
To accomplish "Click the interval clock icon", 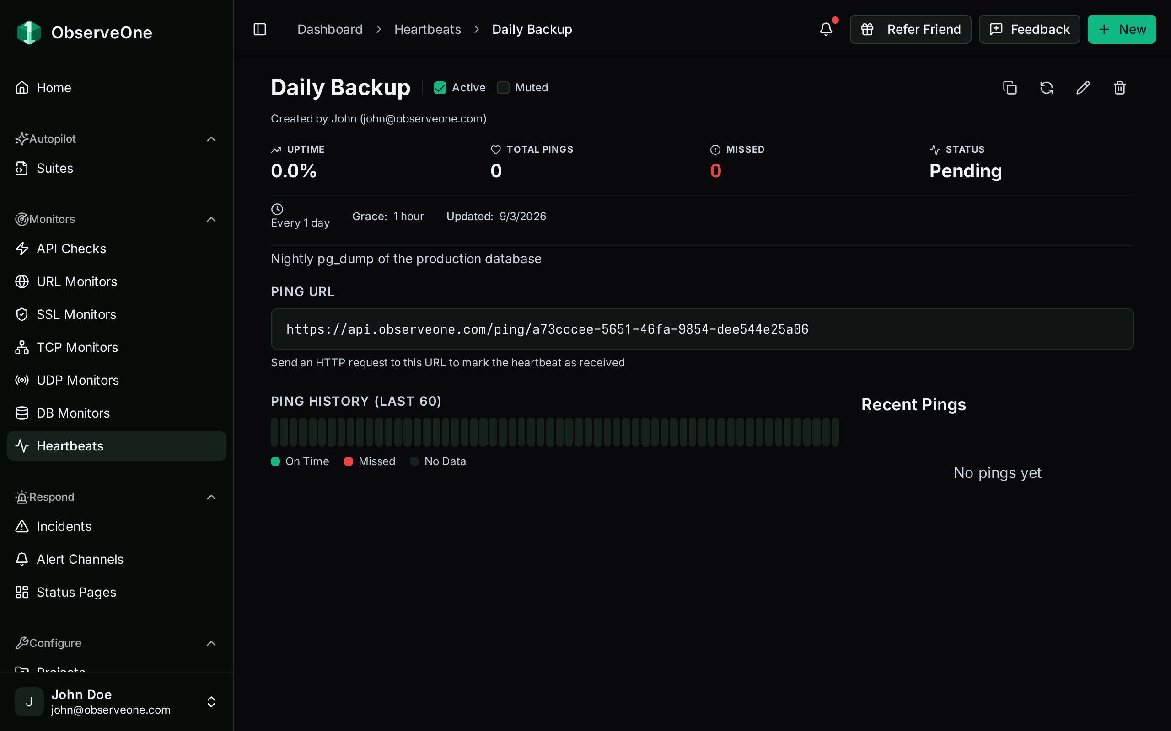I will tap(277, 209).
